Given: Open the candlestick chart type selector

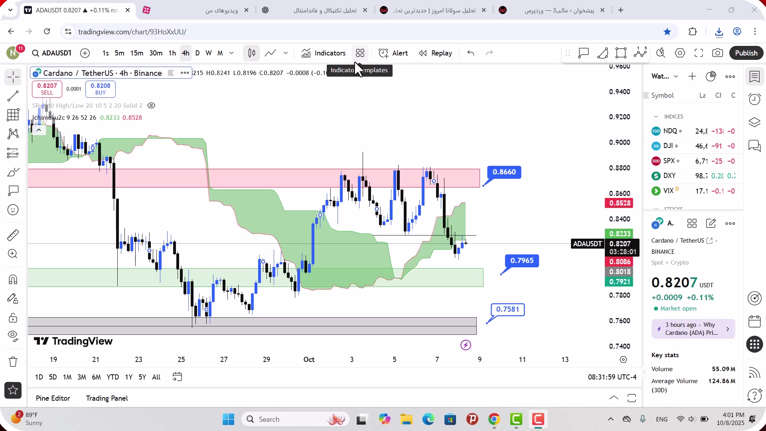Looking at the screenshot, I should (252, 53).
